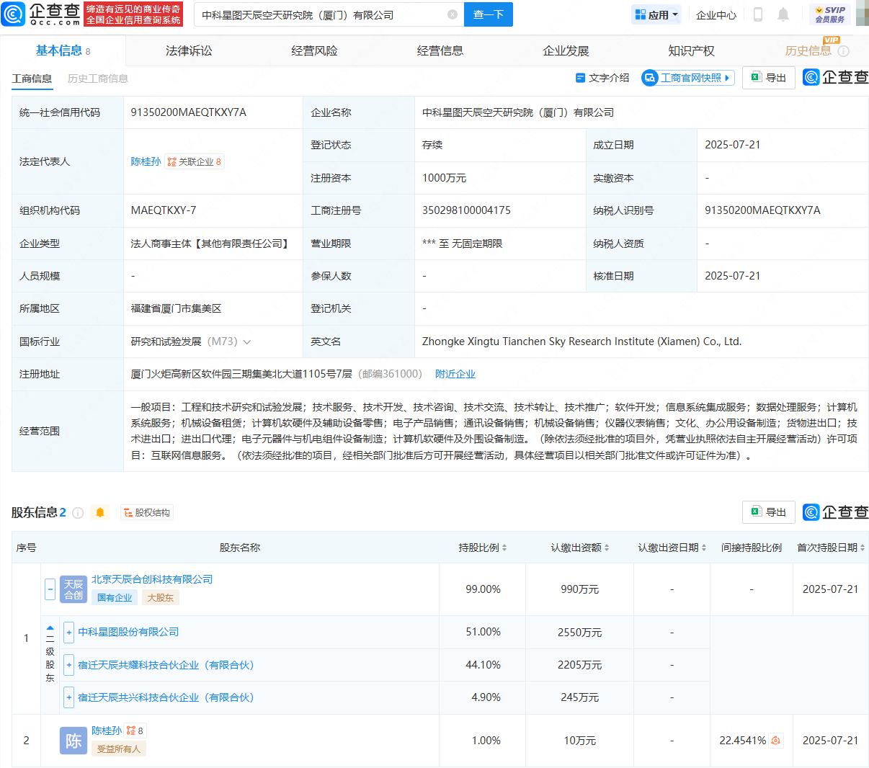
Task: Expand the 研究和试验发展 industry chevron
Action: pyautogui.click(x=247, y=342)
